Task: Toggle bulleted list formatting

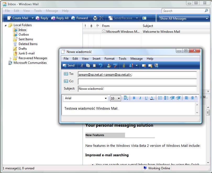Action: tap(166, 98)
